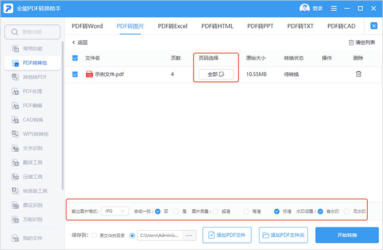Screen dimensions: 383x250
Task: Click the 开始转换 button
Action: pos(346,235)
